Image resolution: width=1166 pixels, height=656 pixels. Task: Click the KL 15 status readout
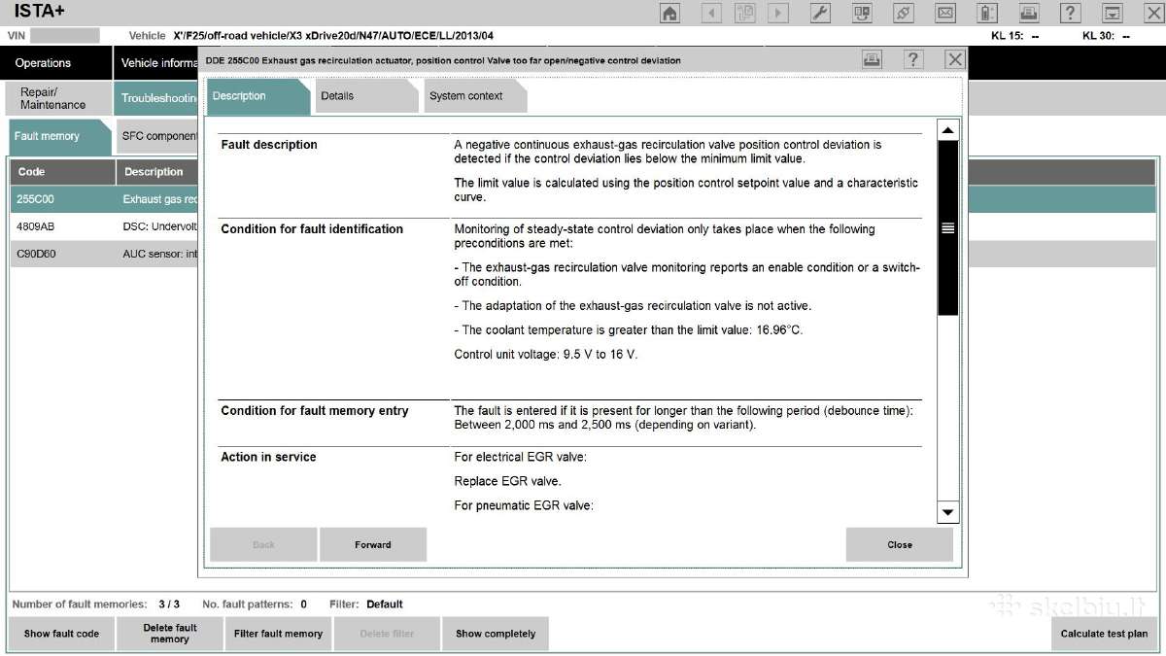click(1015, 36)
